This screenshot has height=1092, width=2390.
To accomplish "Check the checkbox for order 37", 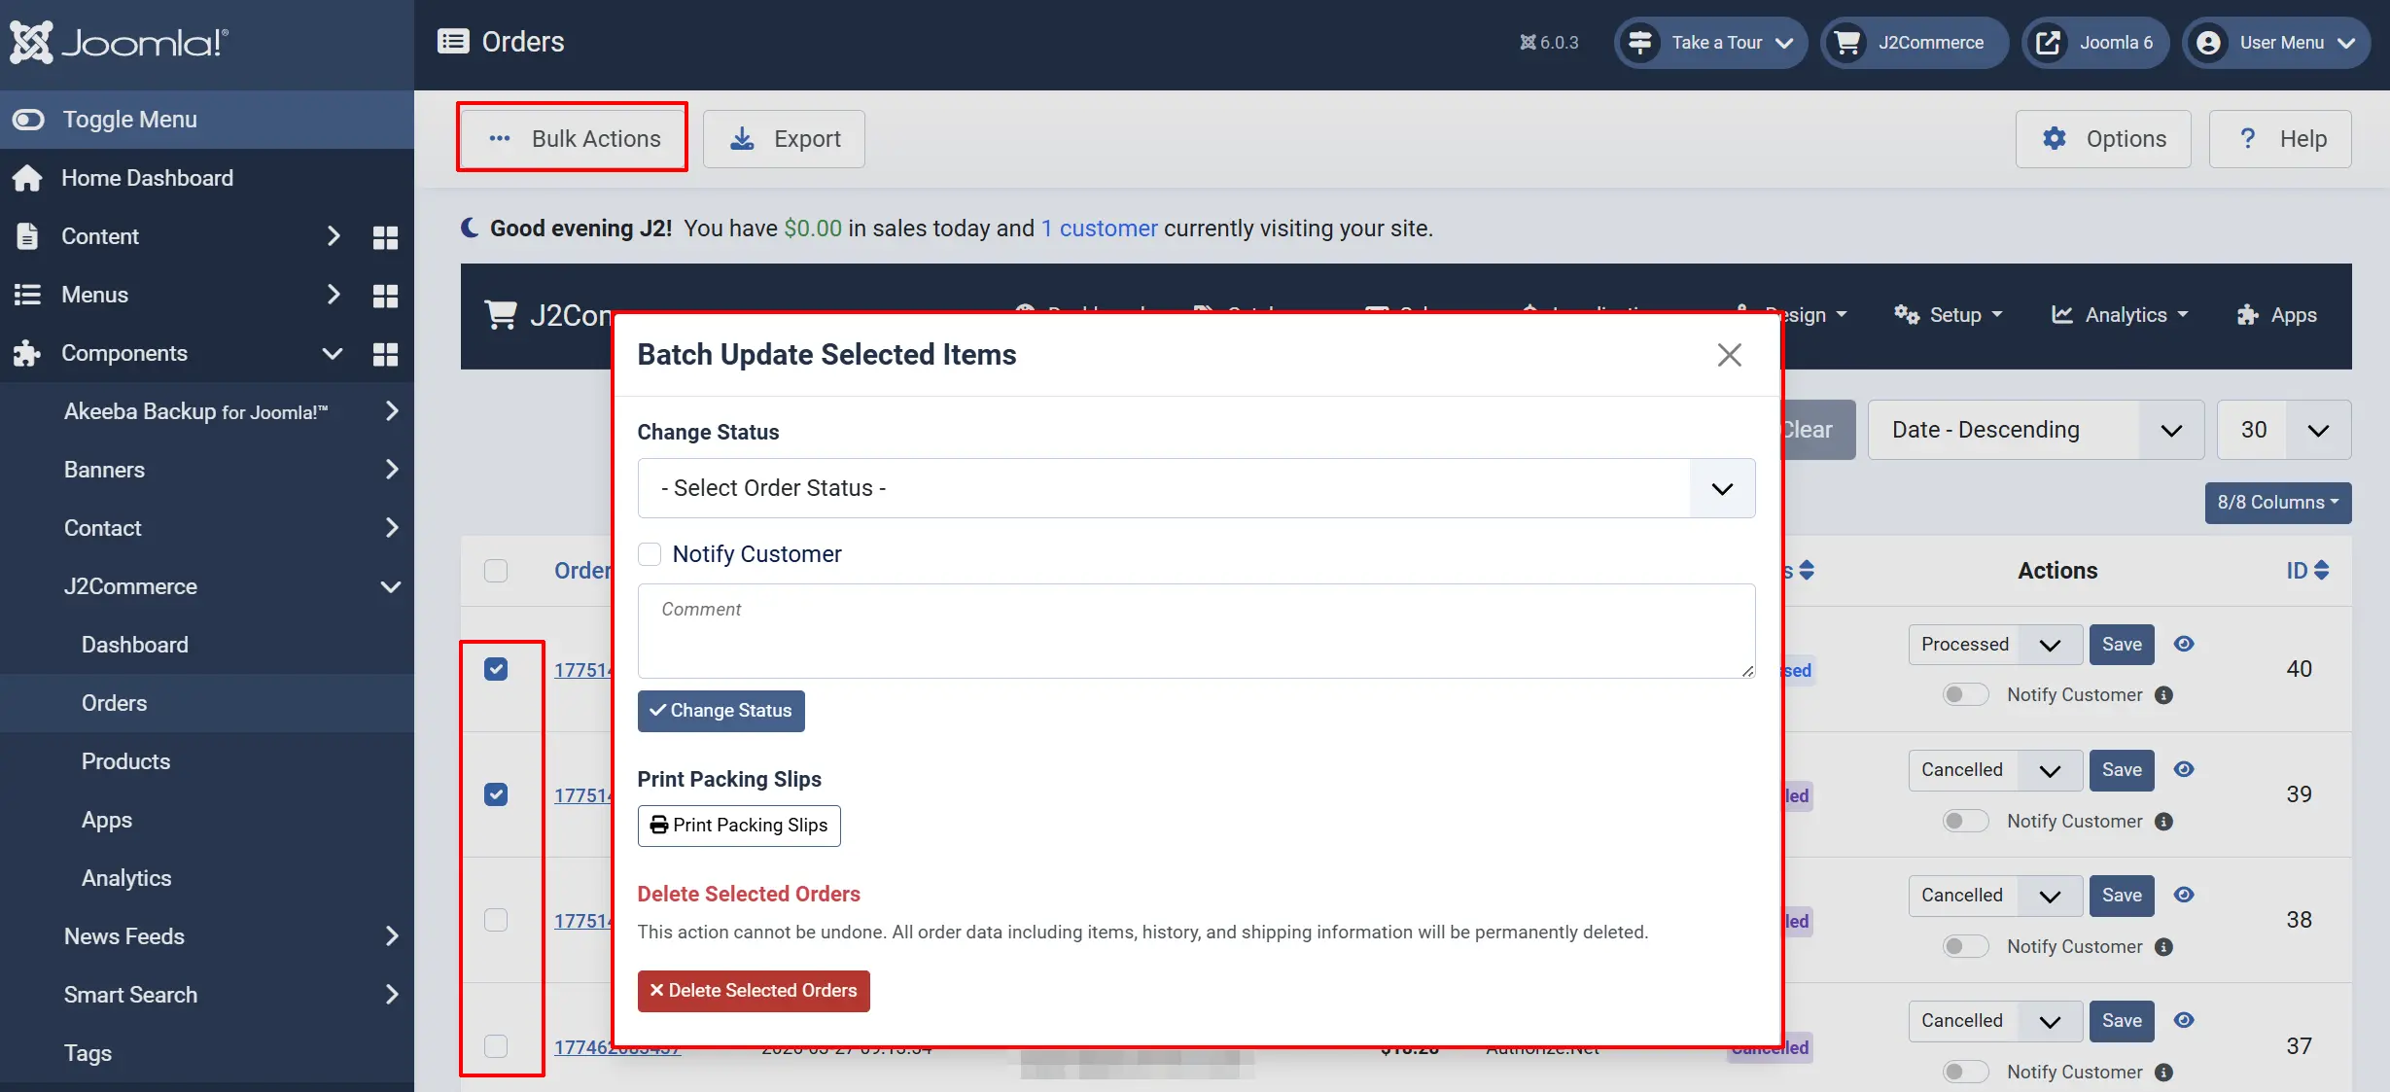I will tap(496, 1046).
